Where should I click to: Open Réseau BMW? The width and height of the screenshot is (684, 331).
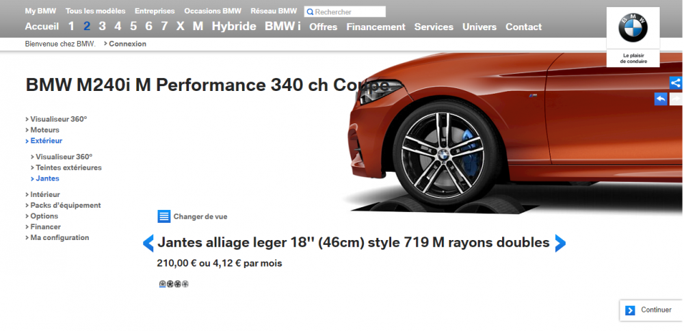tap(274, 11)
